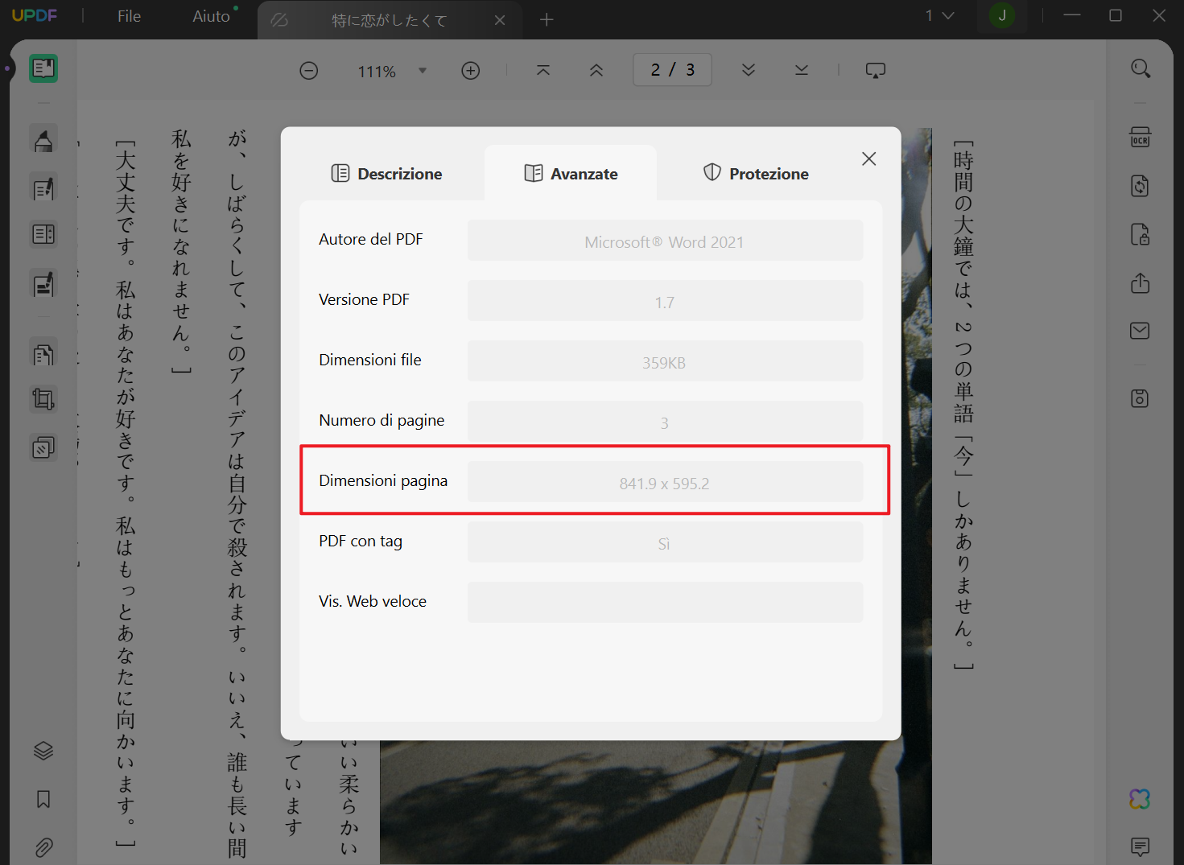
Task: Open the Reader mode icon in left sidebar
Action: pyautogui.click(x=43, y=69)
